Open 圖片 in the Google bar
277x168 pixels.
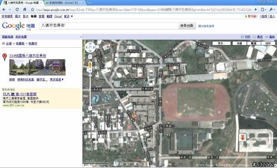(18, 16)
